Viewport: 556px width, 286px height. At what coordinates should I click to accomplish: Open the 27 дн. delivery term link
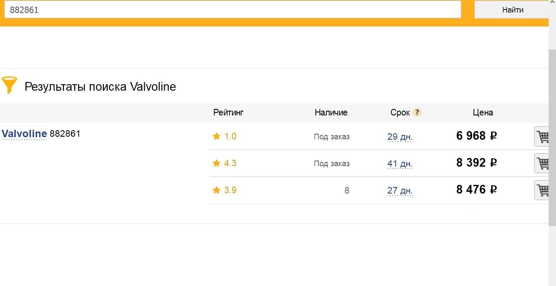(400, 191)
